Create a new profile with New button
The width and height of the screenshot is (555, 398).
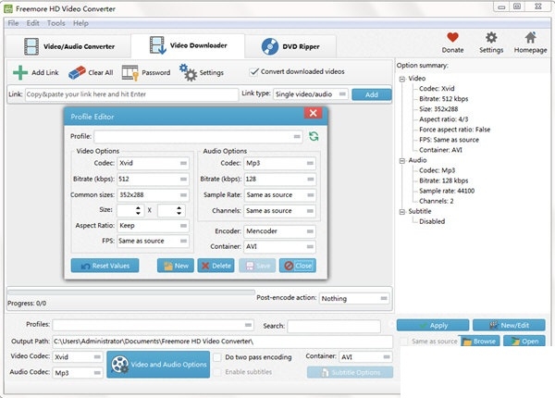(176, 266)
